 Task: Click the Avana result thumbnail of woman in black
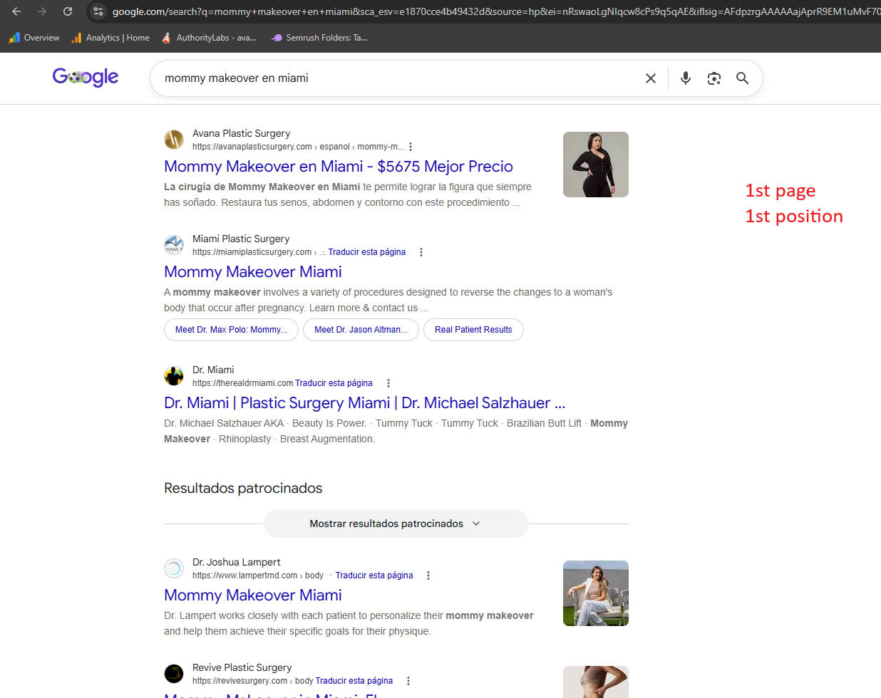pos(596,165)
